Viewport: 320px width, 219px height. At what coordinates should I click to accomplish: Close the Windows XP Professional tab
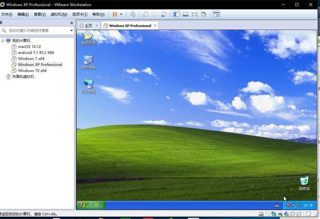(x=155, y=25)
